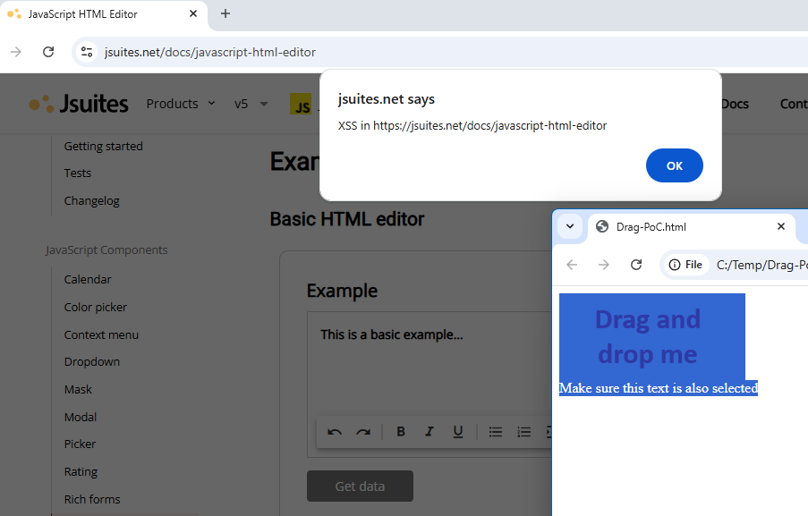Toggle Bold formatting in the HTML editor
The height and width of the screenshot is (516, 808).
coord(401,431)
